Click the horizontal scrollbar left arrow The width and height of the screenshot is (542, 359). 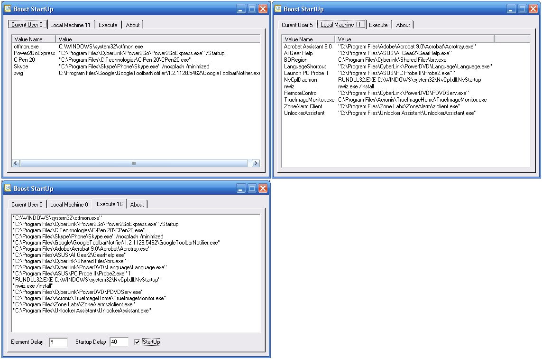tap(16, 163)
